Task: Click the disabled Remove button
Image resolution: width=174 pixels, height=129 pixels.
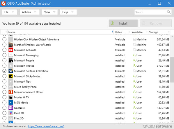Action: (x=156, y=23)
